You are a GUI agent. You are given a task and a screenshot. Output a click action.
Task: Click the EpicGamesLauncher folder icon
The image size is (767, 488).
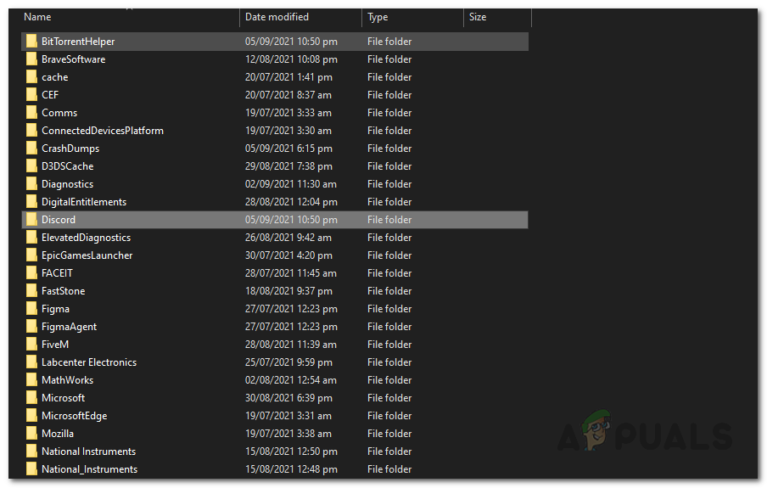tap(31, 255)
